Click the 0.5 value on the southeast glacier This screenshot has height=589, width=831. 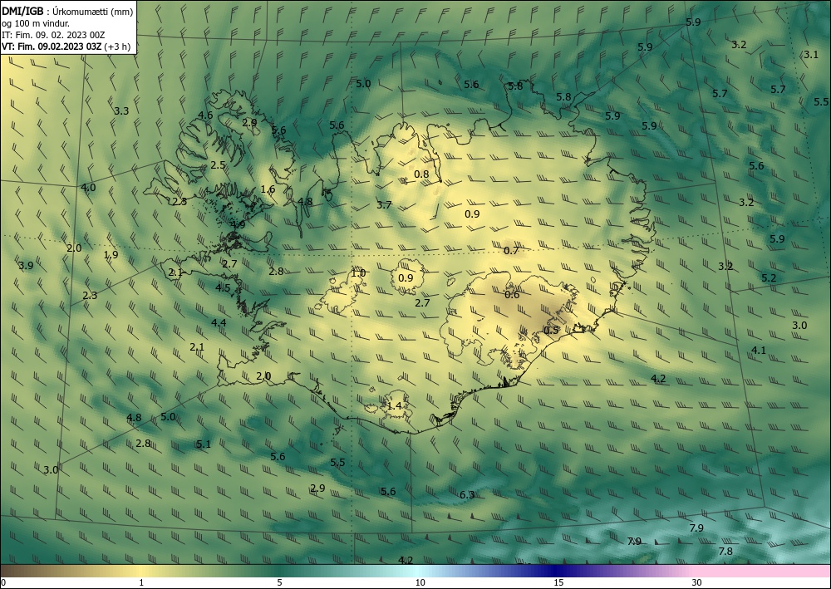pyautogui.click(x=551, y=330)
